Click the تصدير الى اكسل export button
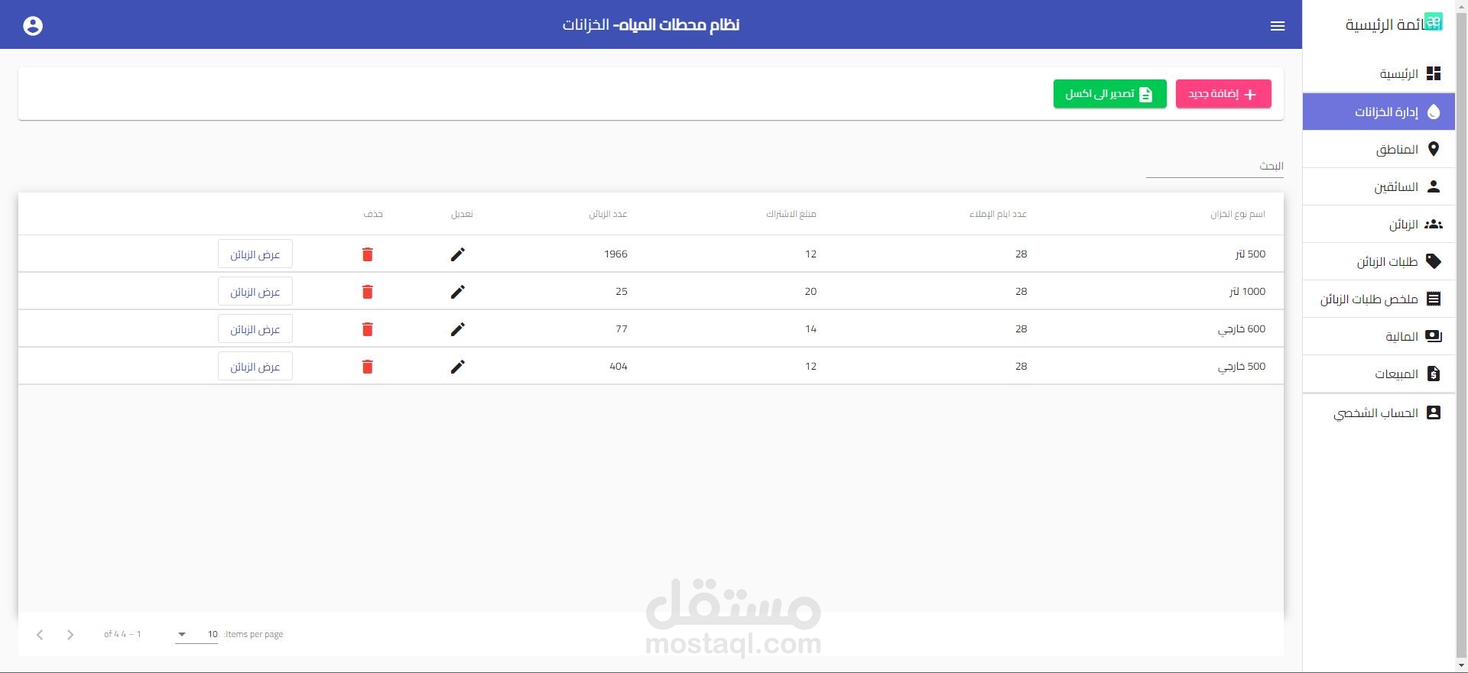Screen dimensions: 1468x673 pos(1109,94)
